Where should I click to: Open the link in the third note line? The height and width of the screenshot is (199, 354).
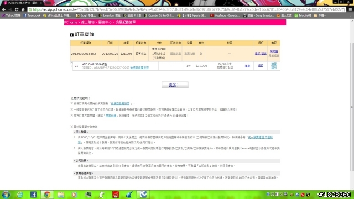click(x=111, y=116)
